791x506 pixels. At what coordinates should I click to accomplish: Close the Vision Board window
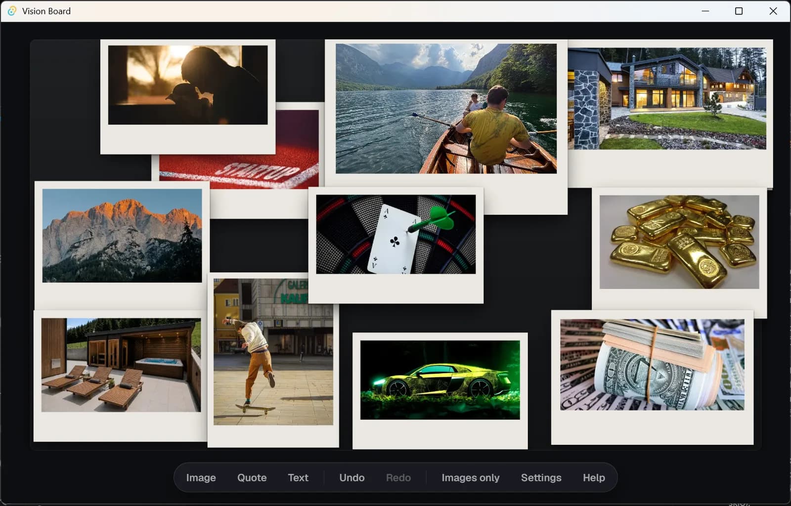(x=773, y=11)
